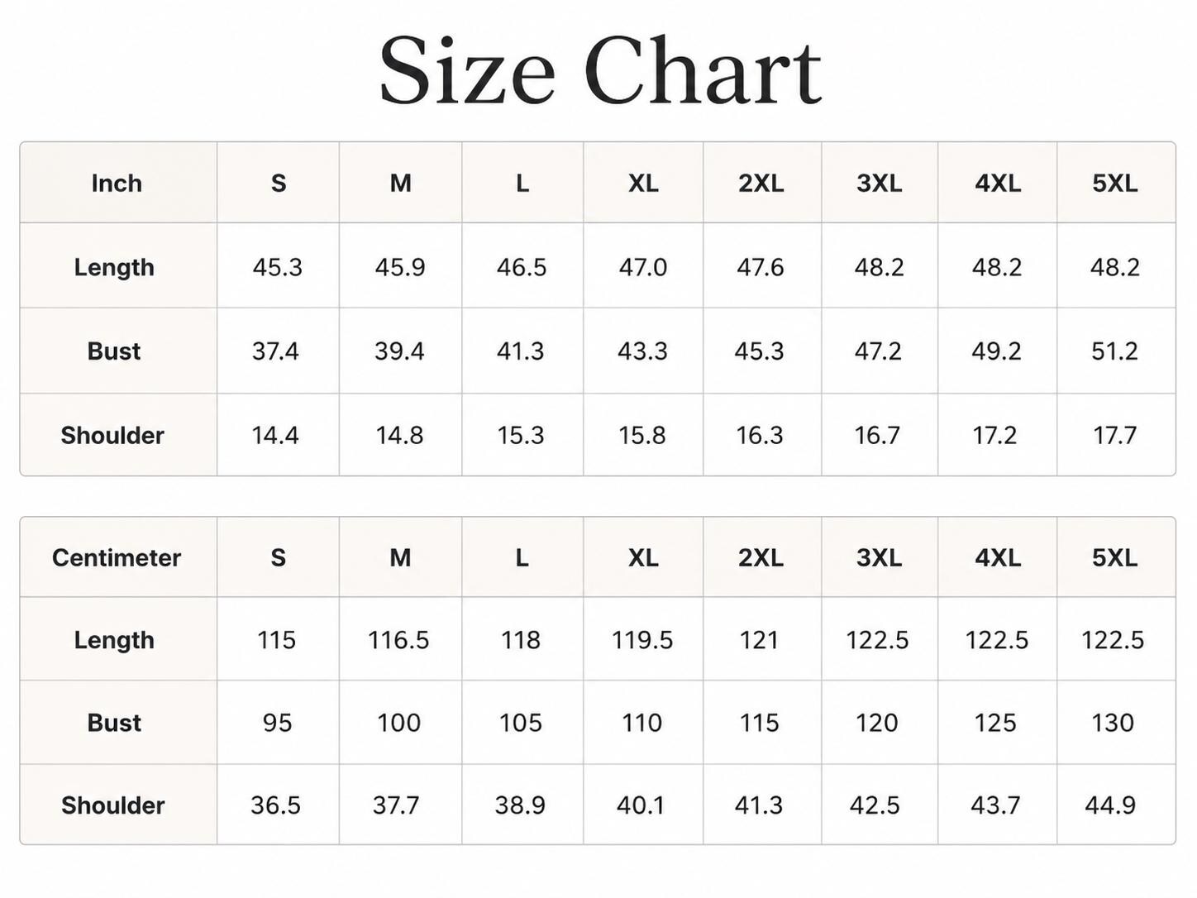Viewport: 1197px width, 898px height.
Task: Click the 44.9 shoulder value for 5XL
Action: coord(1110,805)
